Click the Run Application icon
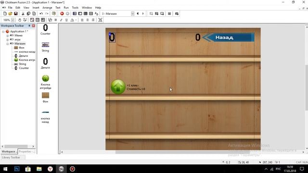Image resolution: width=308 pixels, height=173 pixels. (x=156, y=13)
